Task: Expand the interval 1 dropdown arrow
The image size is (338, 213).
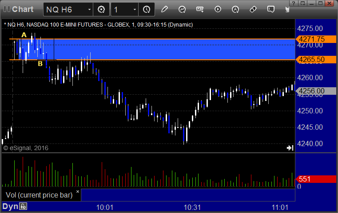Action: (135, 9)
